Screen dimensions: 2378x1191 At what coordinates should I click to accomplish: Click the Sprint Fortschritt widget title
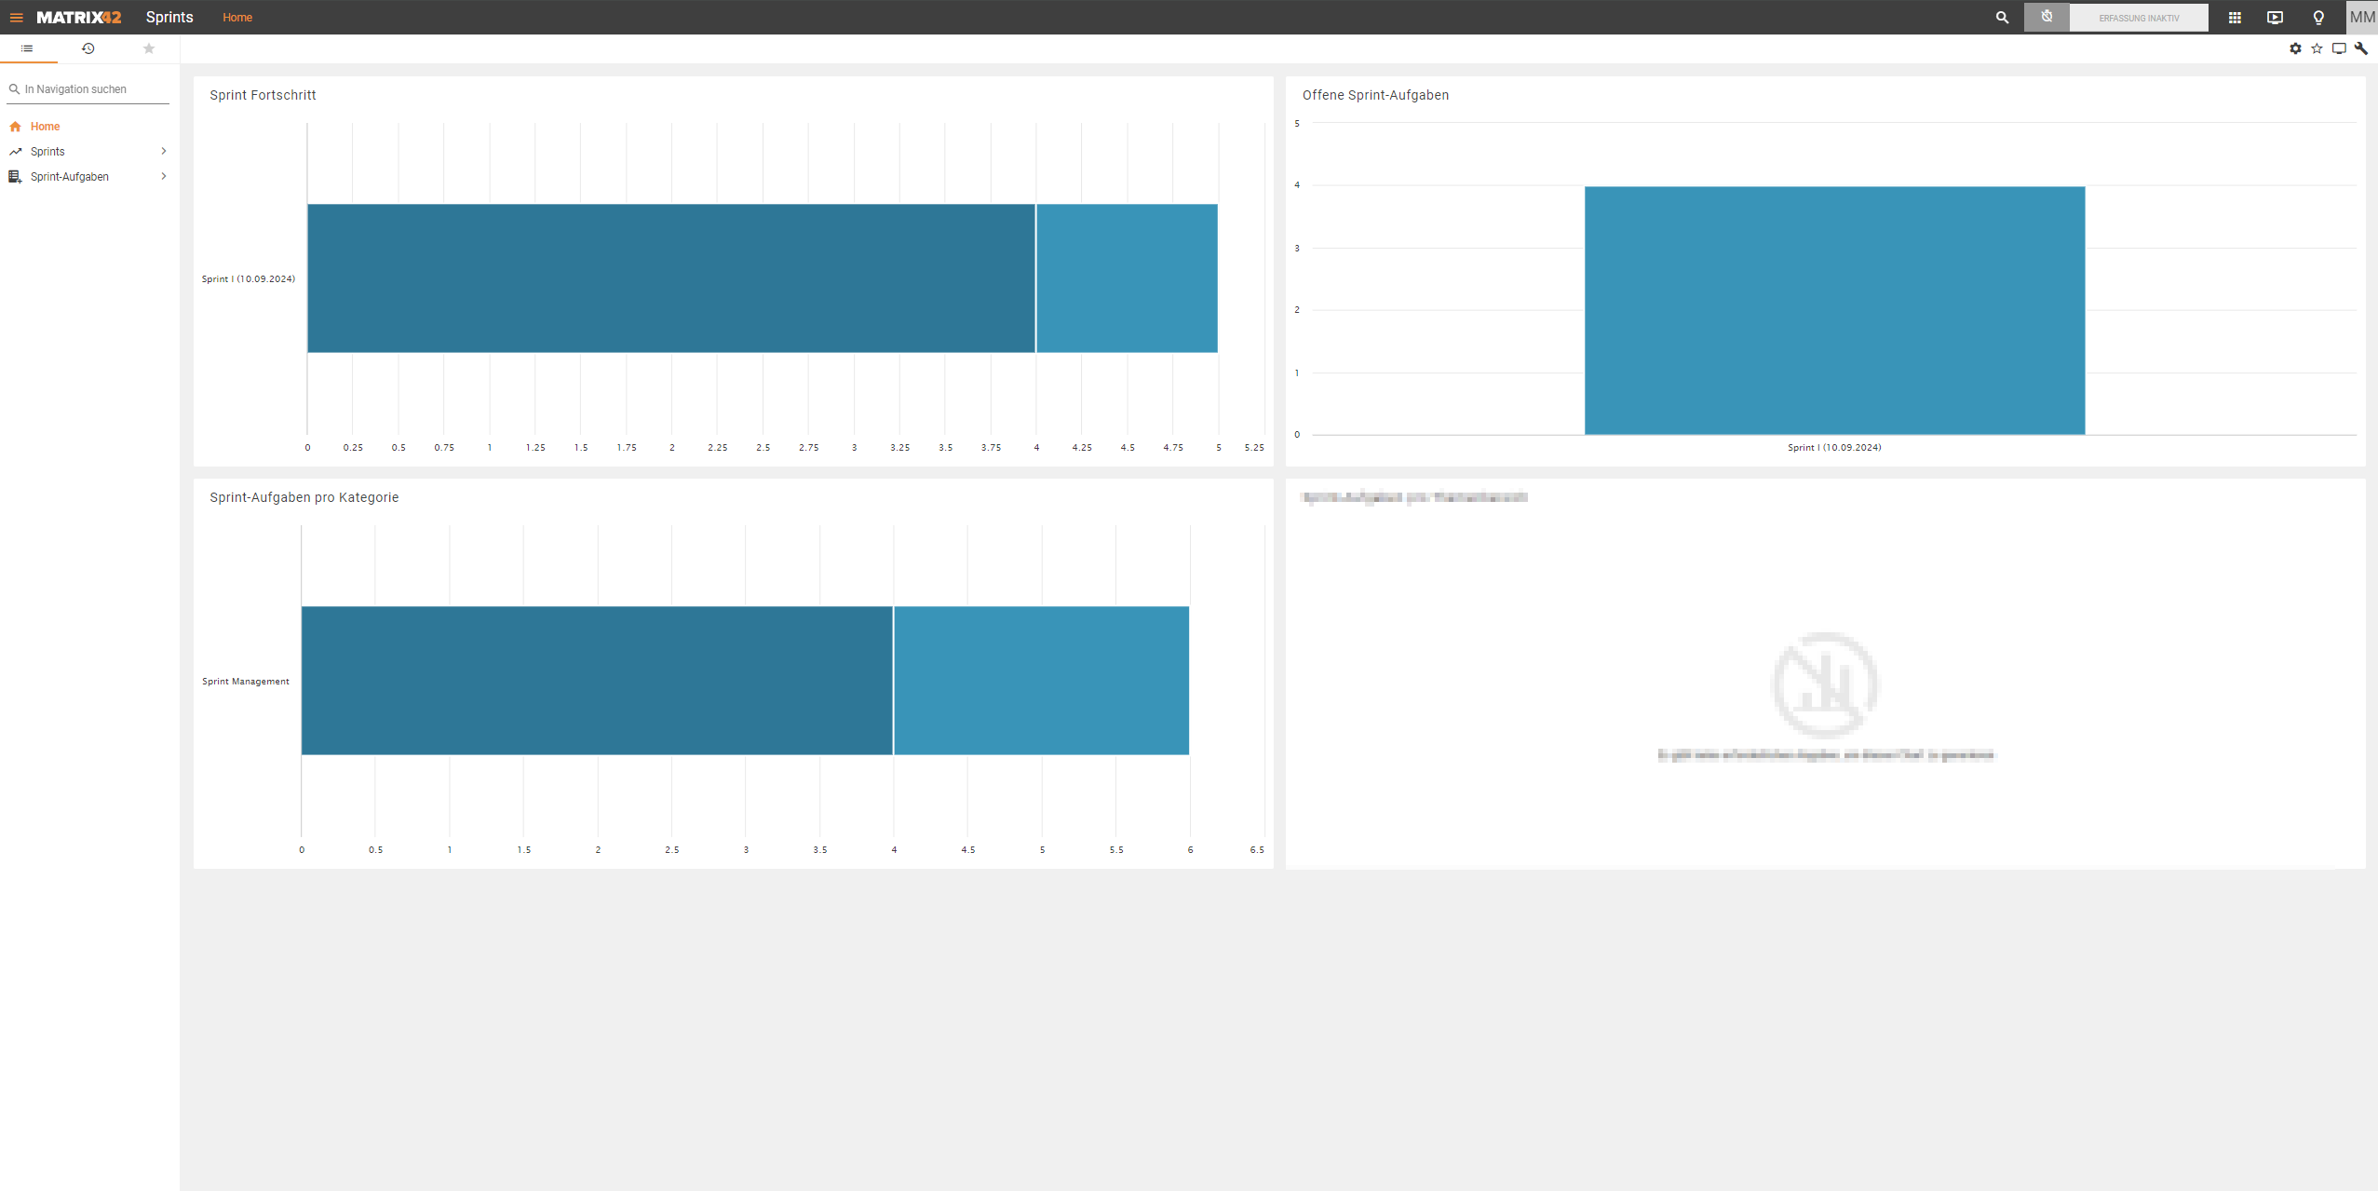coord(263,95)
